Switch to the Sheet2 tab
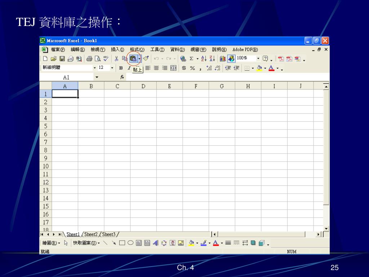This screenshot has height=277, width=369. (91, 234)
